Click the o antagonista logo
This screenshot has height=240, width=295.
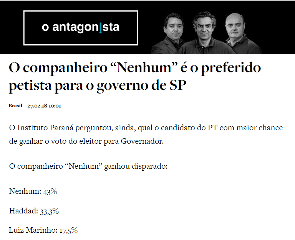tap(81, 28)
